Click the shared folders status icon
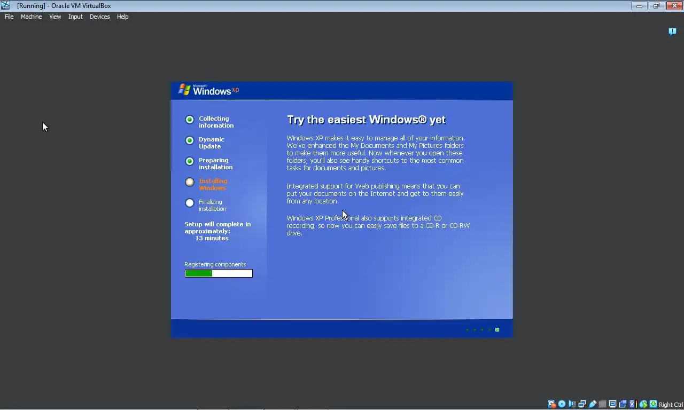Image resolution: width=684 pixels, height=410 pixels. click(602, 404)
